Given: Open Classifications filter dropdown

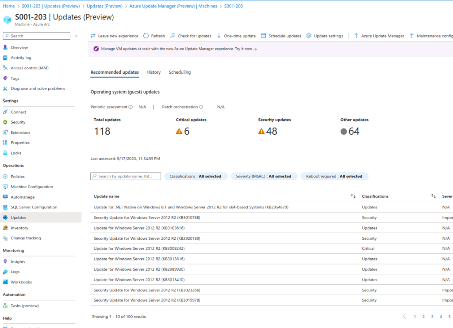Looking at the screenshot, I should tap(196, 177).
